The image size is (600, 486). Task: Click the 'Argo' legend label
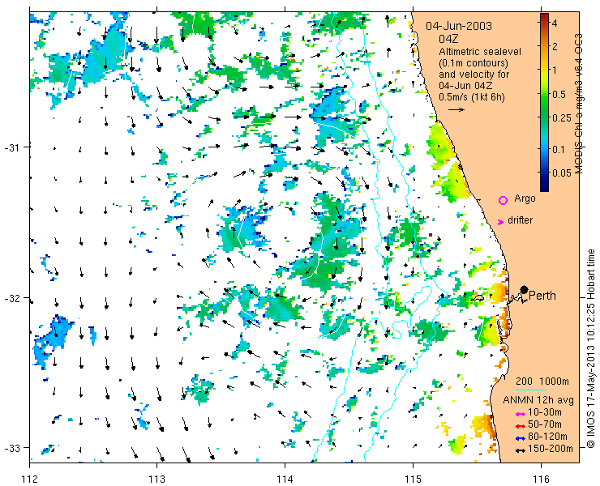pos(525,198)
